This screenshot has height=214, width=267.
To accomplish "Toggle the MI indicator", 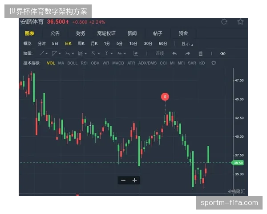I will (x=172, y=63).
